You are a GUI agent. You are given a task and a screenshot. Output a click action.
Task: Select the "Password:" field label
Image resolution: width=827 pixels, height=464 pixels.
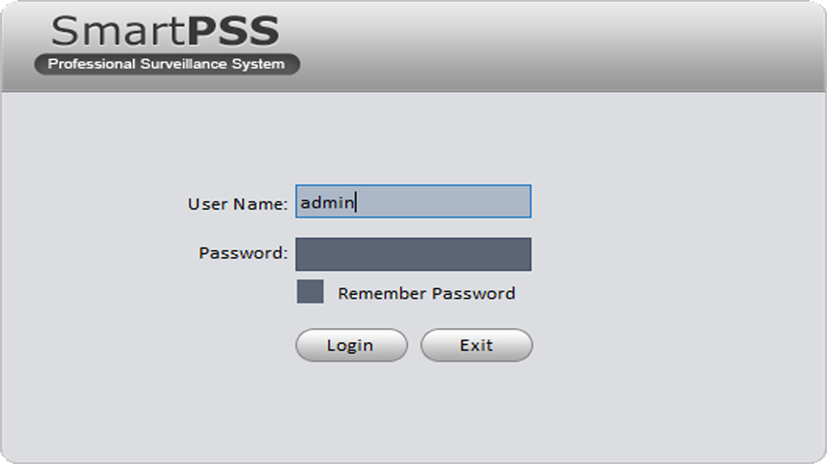(242, 253)
